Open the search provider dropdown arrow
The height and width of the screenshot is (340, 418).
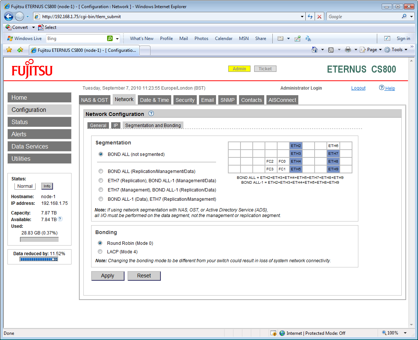pyautogui.click(x=412, y=17)
